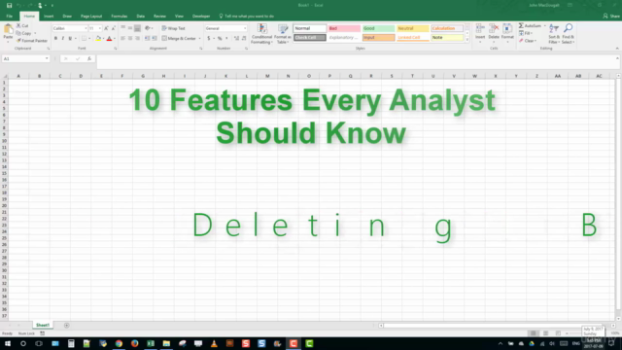Switch to the Formulas tab
The image size is (622, 350).
click(119, 17)
